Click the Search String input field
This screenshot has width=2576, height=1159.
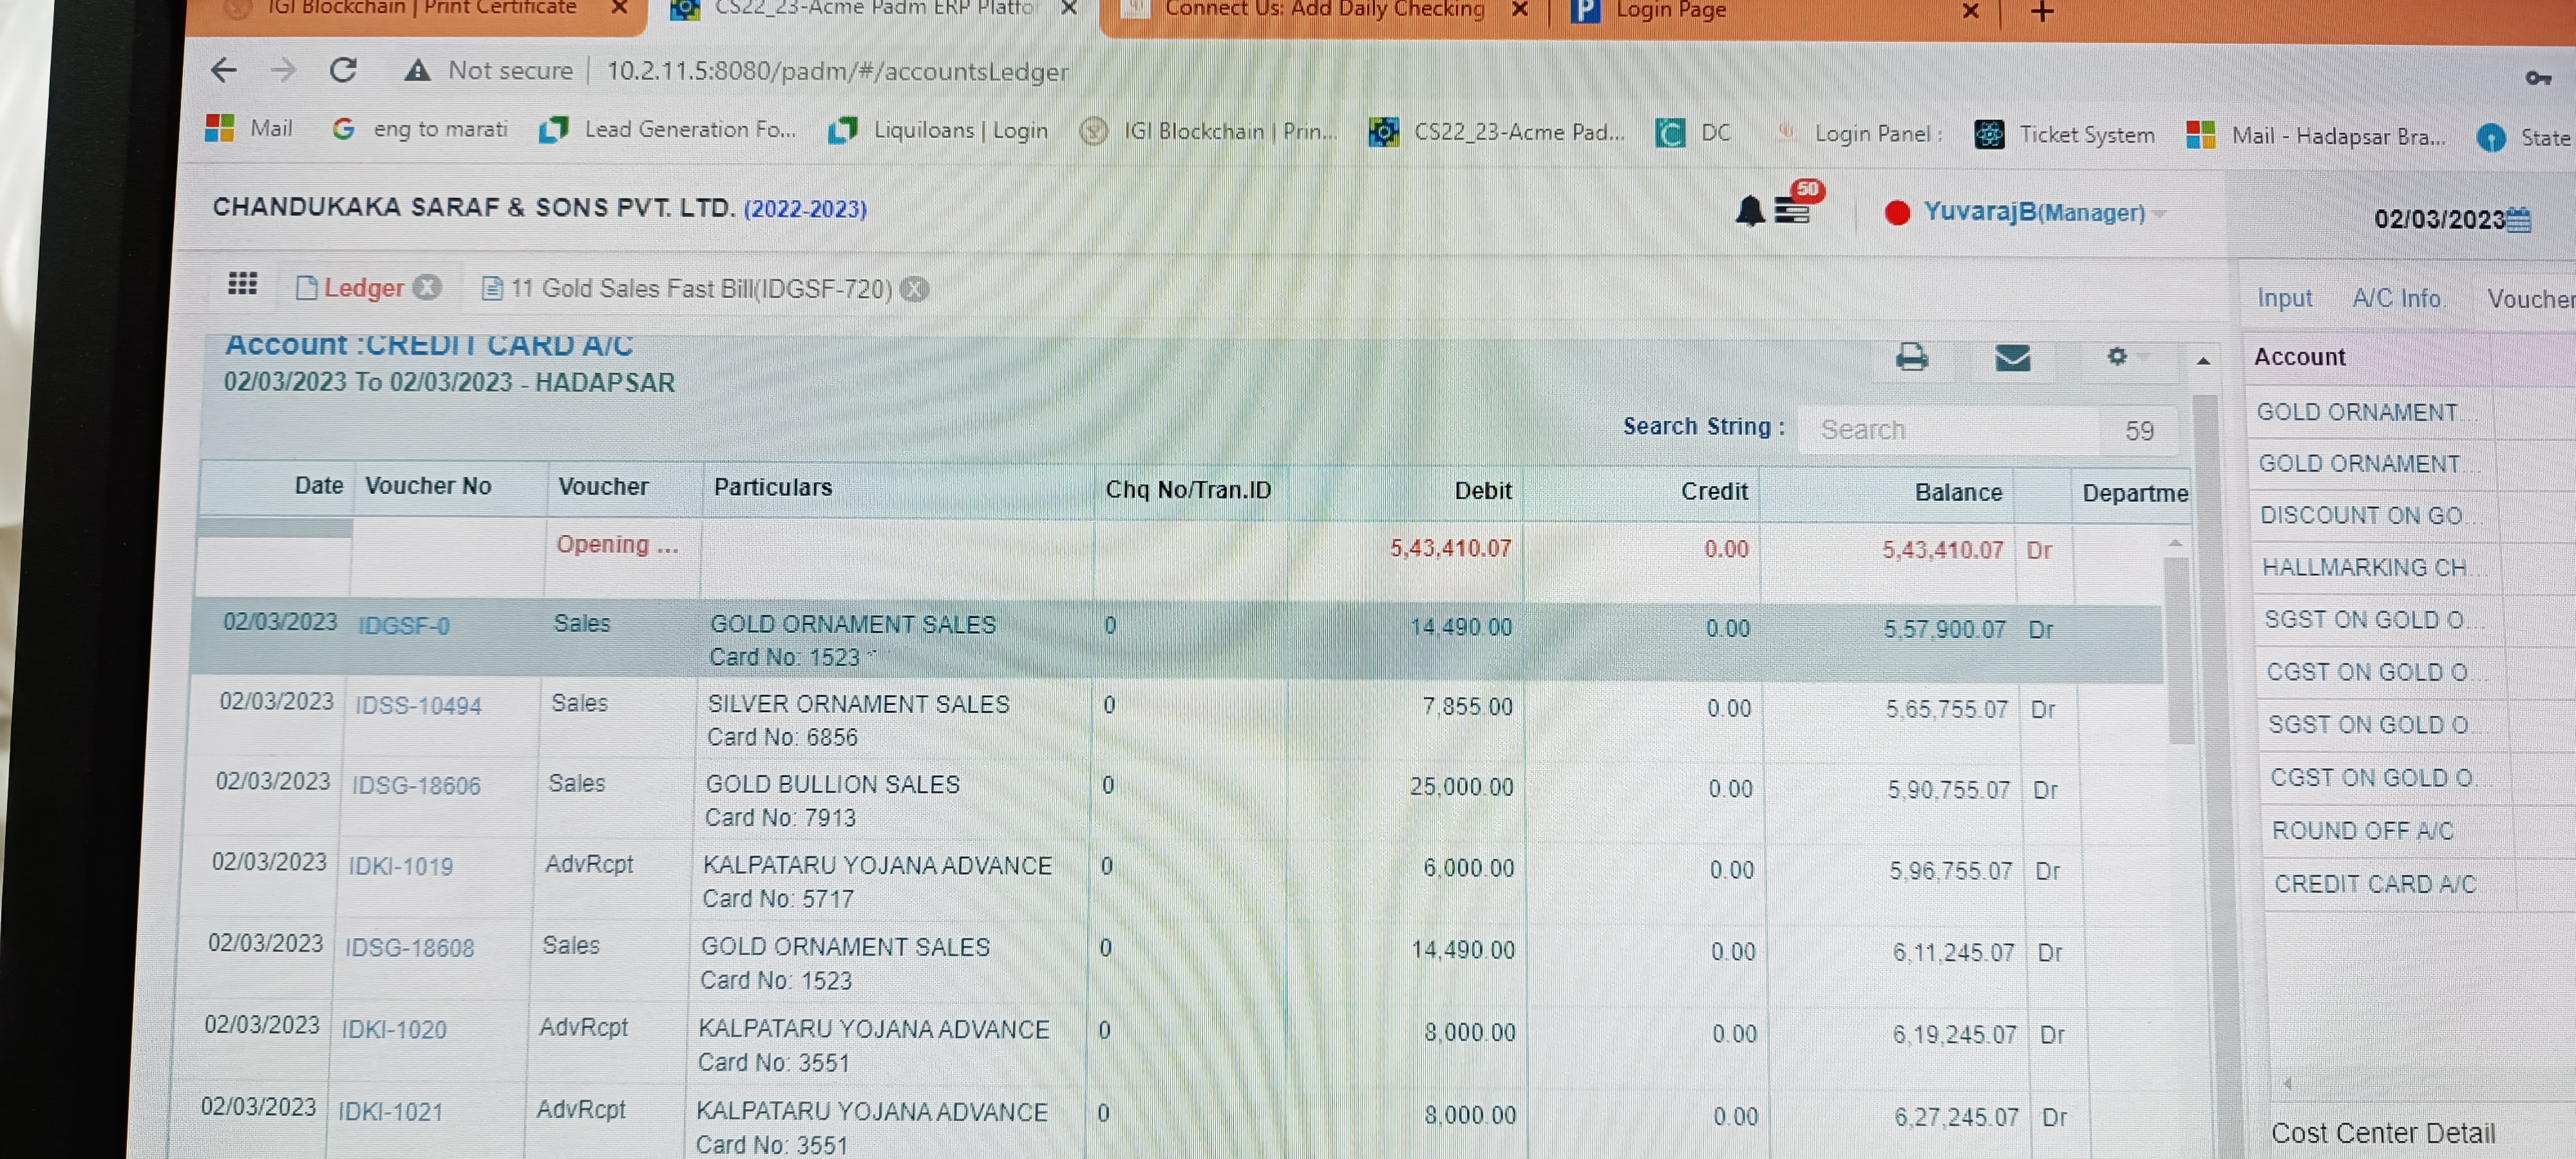tap(1948, 430)
